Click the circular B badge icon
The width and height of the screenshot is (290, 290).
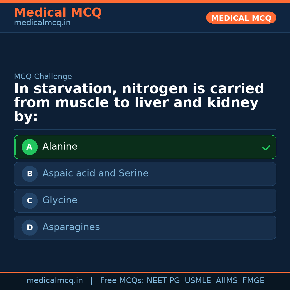pos(30,174)
